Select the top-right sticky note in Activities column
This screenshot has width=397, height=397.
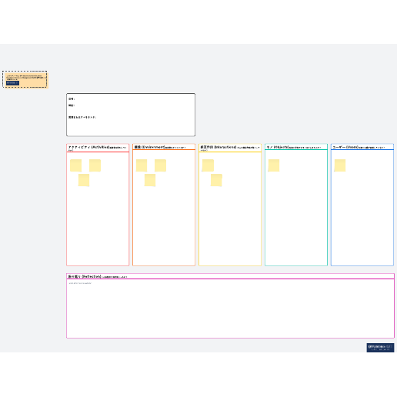click(x=95, y=165)
